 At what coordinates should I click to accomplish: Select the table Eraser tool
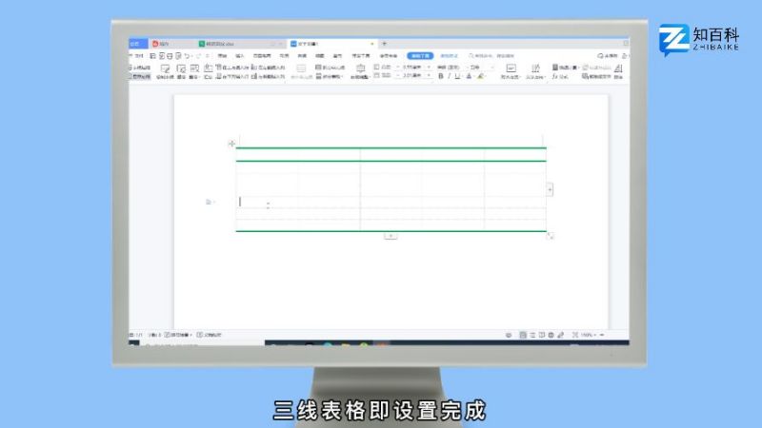pos(181,71)
